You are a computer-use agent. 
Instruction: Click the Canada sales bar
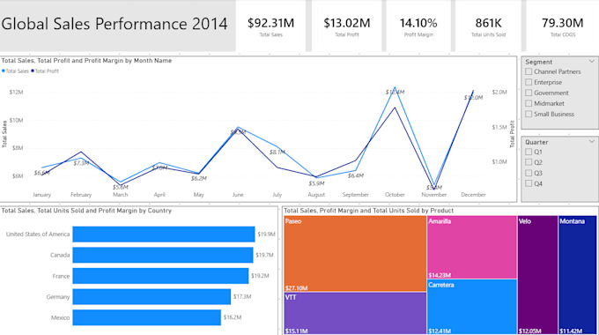pos(163,255)
